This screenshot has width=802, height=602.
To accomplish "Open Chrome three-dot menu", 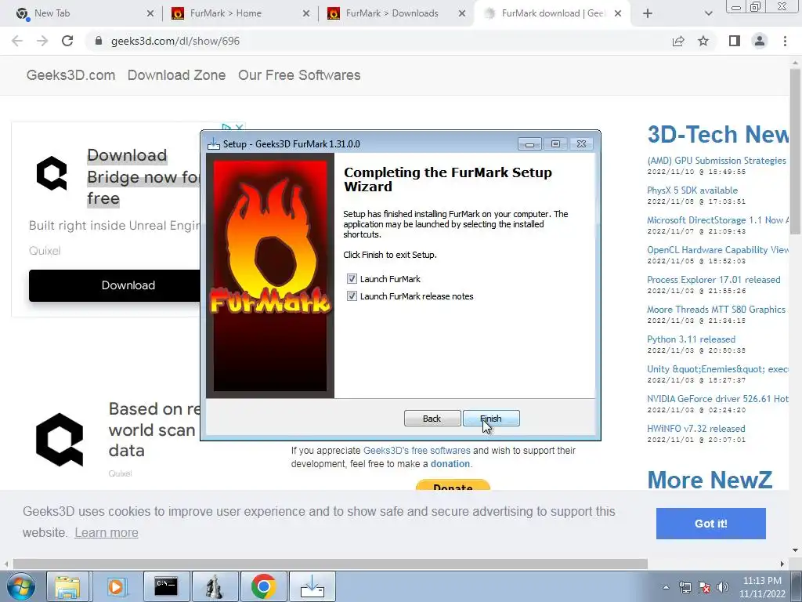I will coord(785,41).
